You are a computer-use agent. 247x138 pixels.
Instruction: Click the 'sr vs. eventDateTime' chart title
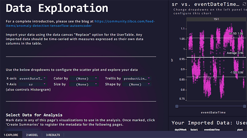(x=206, y=4)
